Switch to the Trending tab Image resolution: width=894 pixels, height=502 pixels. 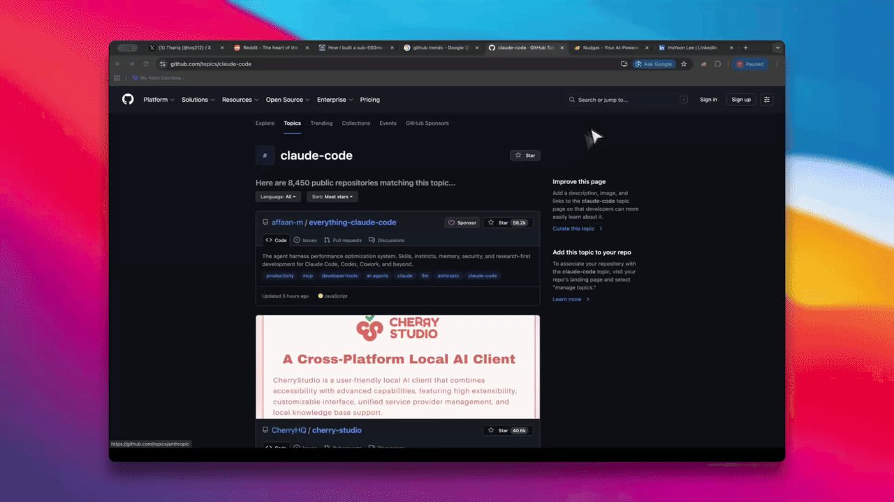coord(321,123)
